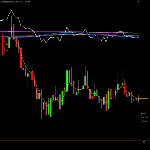
Task: Click the volume label showing 0.75 X
Action: click(x=144, y=117)
